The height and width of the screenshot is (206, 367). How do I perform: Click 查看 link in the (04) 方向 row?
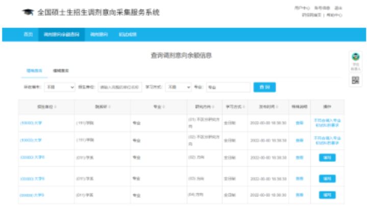tap(299, 195)
